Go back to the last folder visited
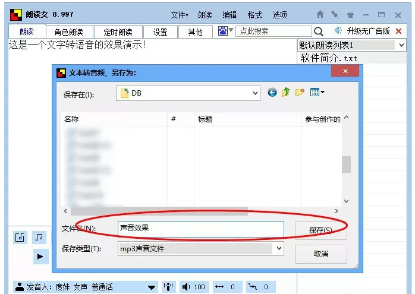The width and height of the screenshot is (415, 294). pyautogui.click(x=272, y=93)
